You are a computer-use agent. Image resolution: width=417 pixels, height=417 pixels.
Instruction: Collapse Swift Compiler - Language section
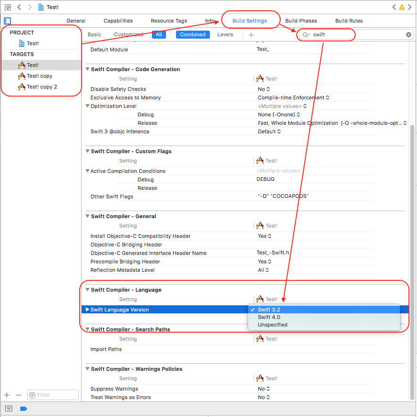tap(87, 290)
